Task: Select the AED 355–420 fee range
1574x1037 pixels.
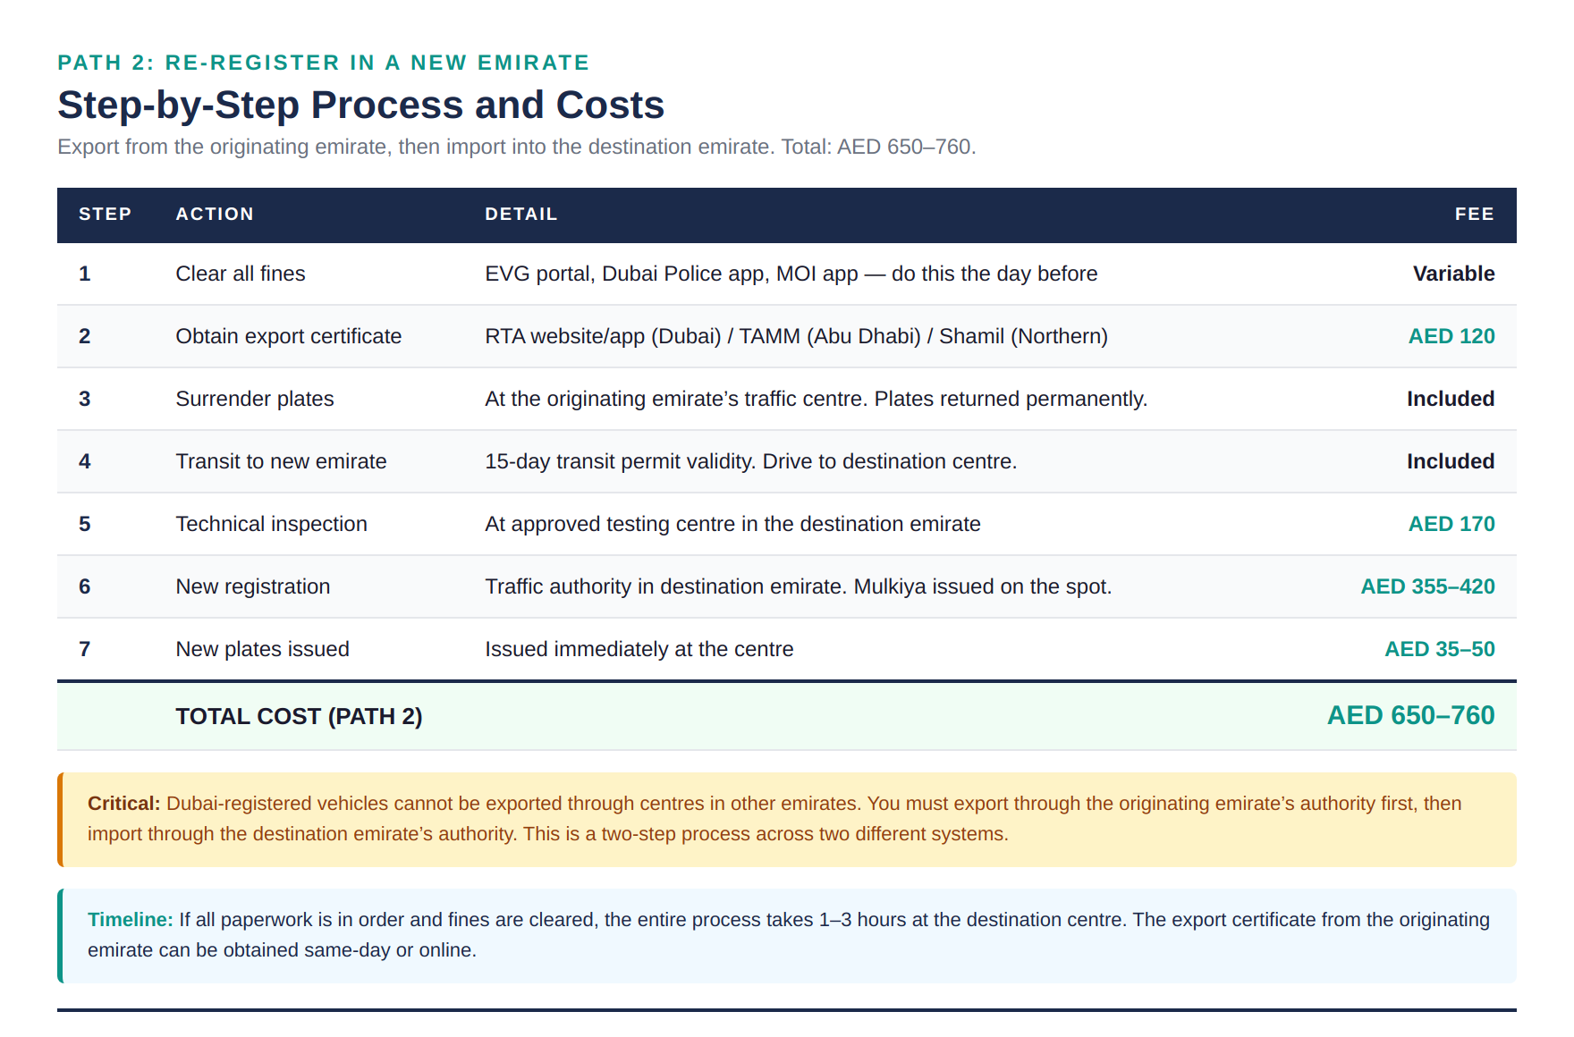Action: 1427,586
